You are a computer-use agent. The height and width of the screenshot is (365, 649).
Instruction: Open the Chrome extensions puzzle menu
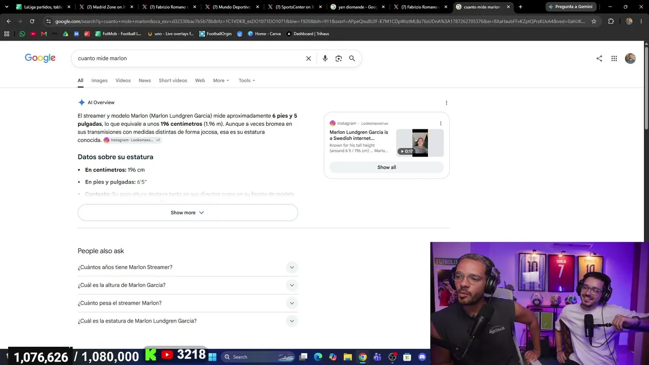click(x=611, y=21)
